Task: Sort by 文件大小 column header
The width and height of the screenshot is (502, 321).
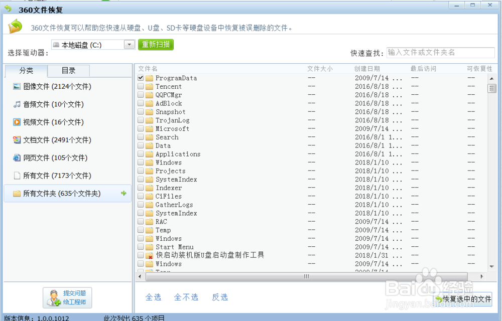Action: click(320, 69)
